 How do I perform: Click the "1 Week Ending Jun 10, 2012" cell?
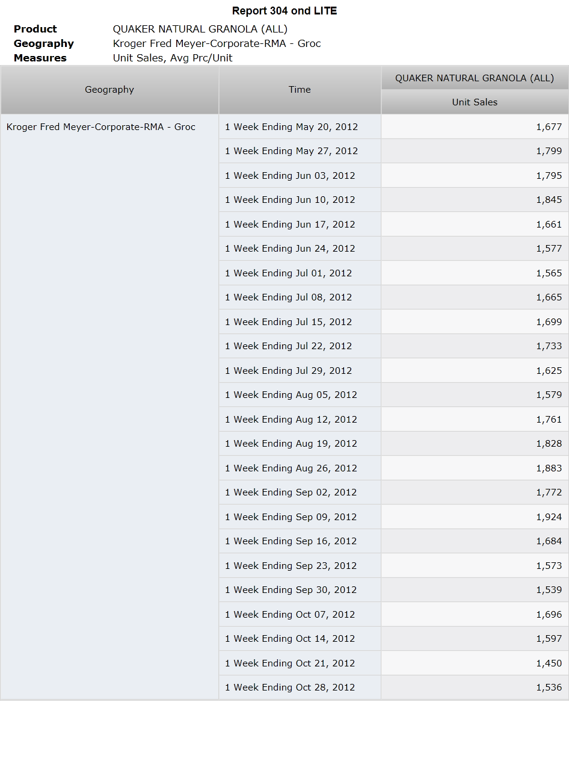coord(300,200)
